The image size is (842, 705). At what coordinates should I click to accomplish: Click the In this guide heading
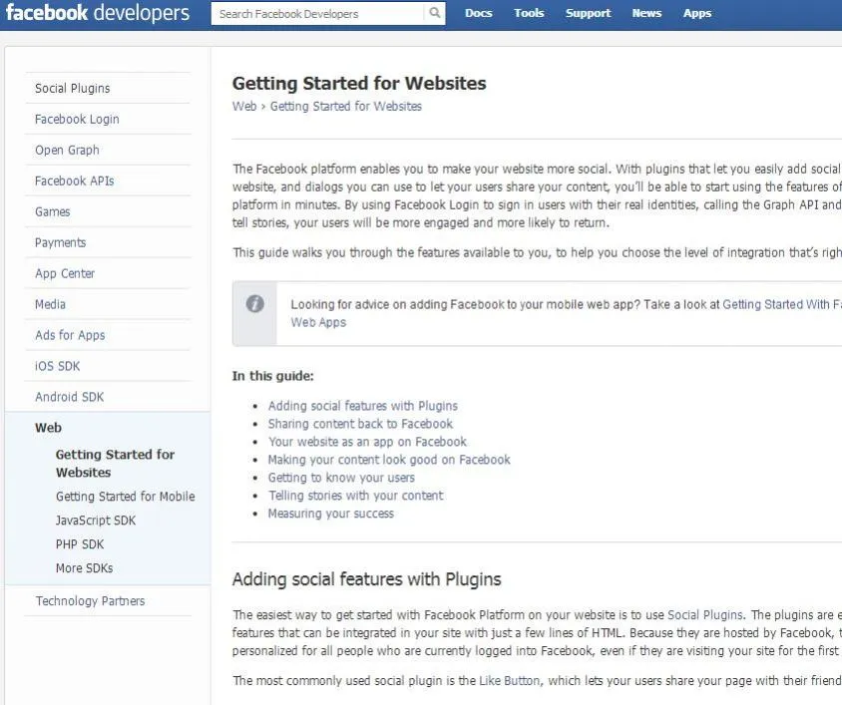tap(272, 376)
